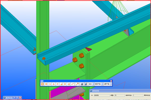
Task: Toggle the nearest-point snap with X and line
Action: click(68, 84)
